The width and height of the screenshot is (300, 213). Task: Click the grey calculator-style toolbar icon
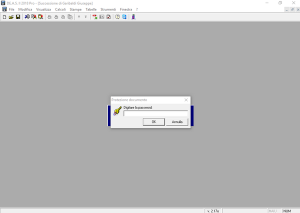click(102, 17)
